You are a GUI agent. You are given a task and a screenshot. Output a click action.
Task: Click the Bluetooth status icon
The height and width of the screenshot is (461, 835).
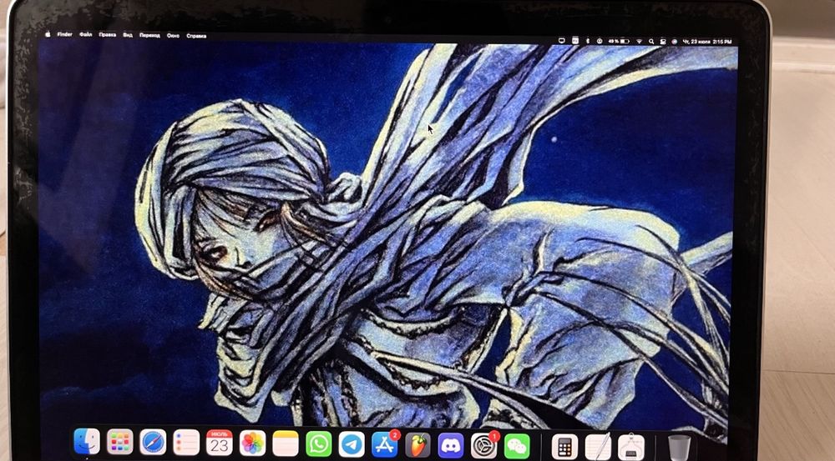click(588, 41)
